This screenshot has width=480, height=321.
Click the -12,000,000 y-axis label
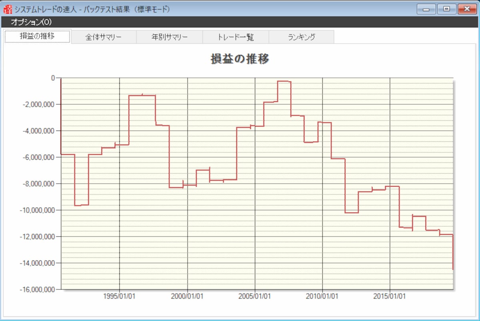(37, 237)
